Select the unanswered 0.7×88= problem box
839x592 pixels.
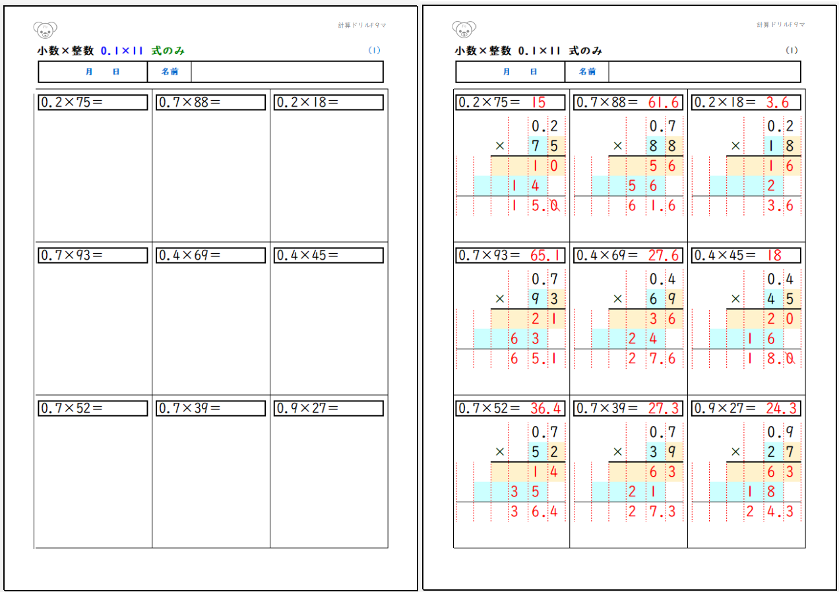[210, 102]
